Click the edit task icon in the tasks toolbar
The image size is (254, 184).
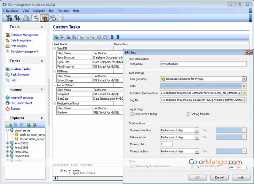pyautogui.click(x=62, y=37)
